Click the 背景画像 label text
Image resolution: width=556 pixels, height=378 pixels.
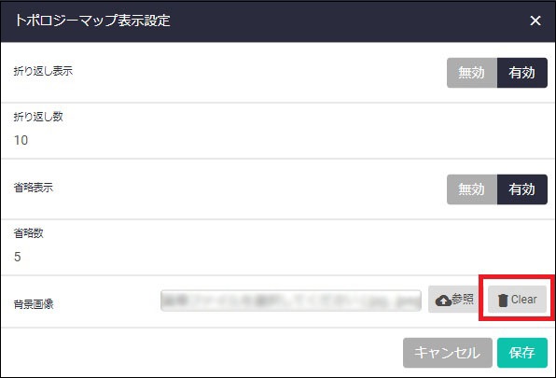pyautogui.click(x=34, y=304)
